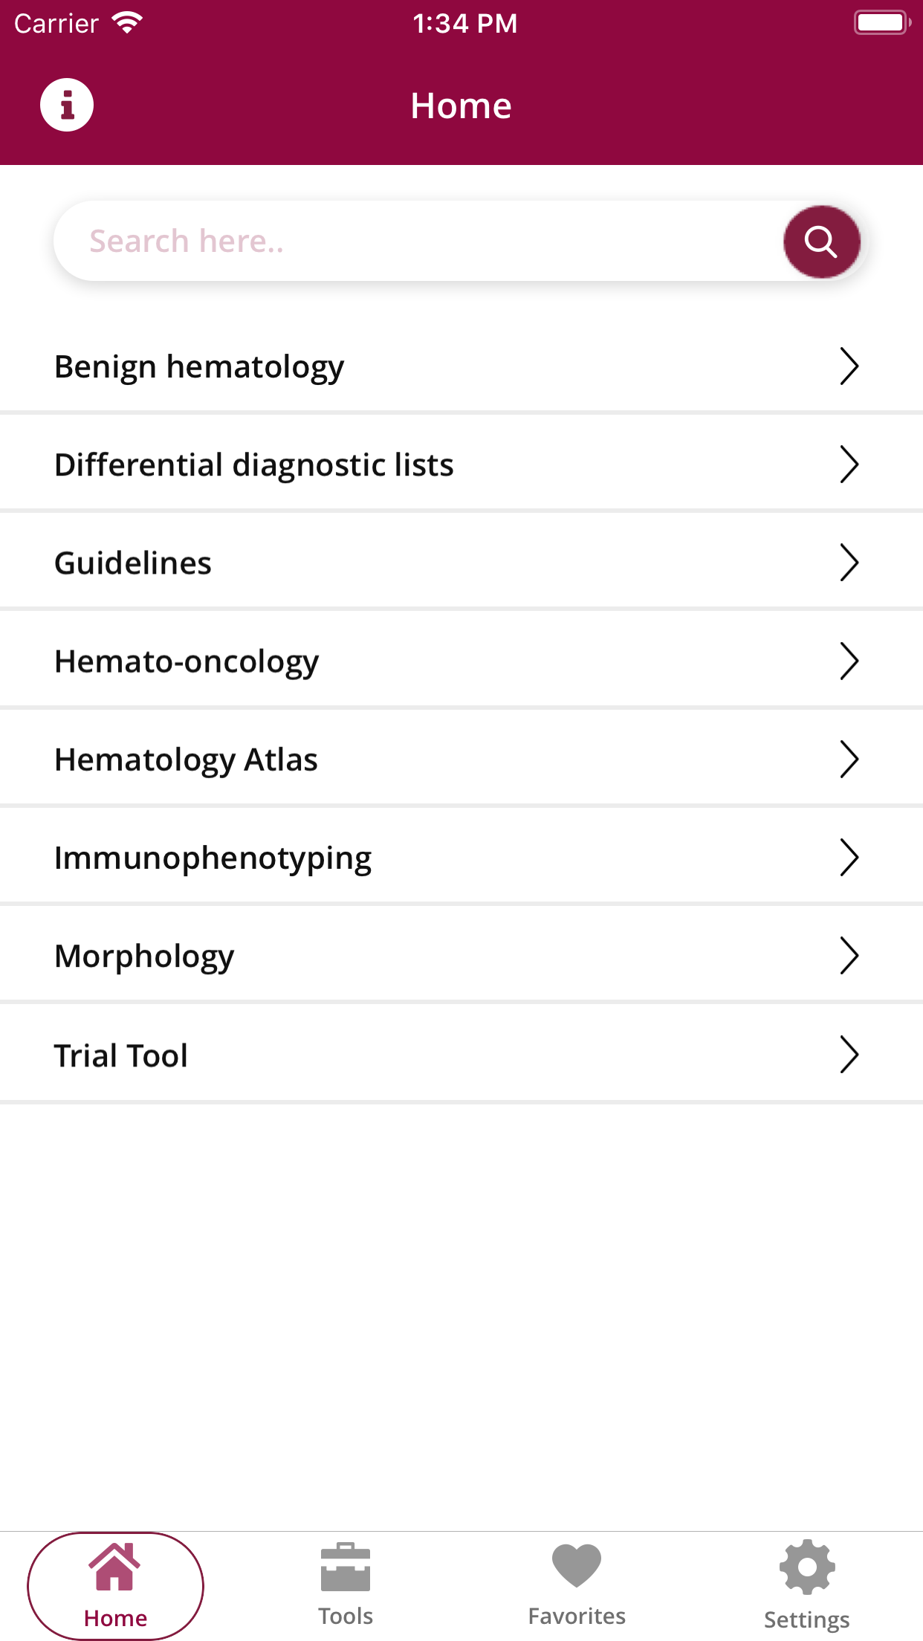Viewport: 923px width, 1641px height.
Task: Click the Wi-Fi status icon
Action: coord(127,23)
